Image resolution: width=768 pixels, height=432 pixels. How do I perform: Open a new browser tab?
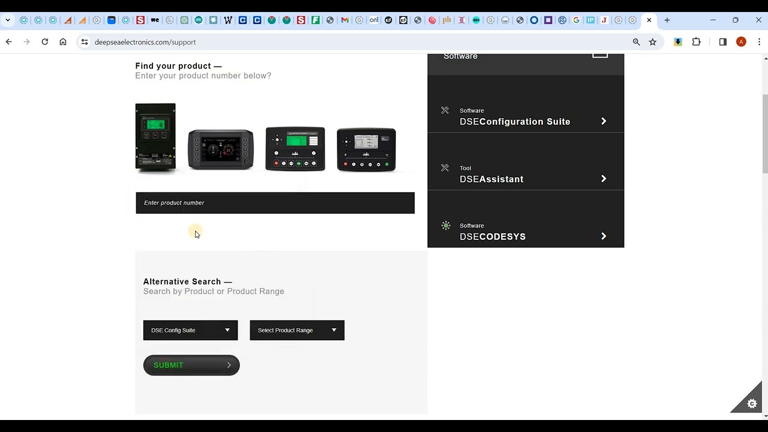[x=667, y=20]
